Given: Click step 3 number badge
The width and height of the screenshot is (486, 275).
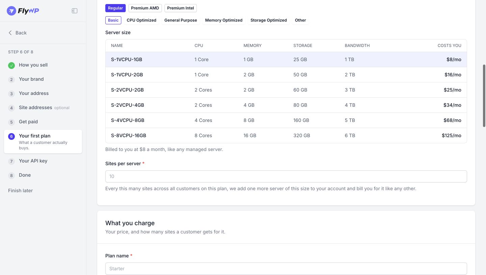Looking at the screenshot, I should (x=11, y=94).
